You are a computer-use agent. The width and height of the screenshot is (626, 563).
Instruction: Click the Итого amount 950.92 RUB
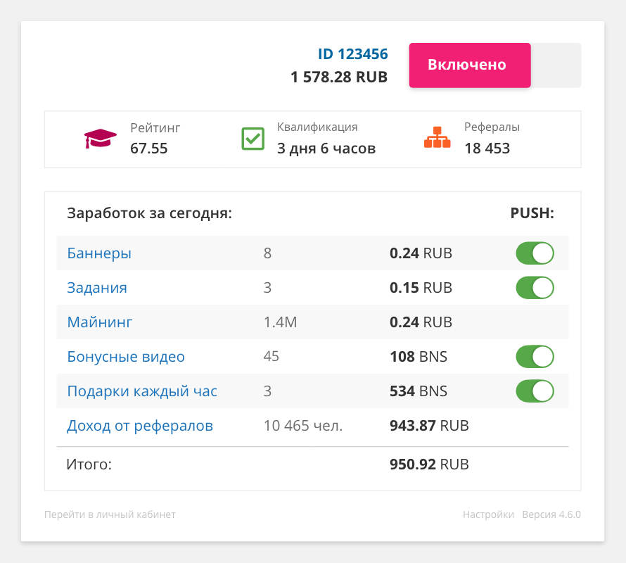[429, 464]
